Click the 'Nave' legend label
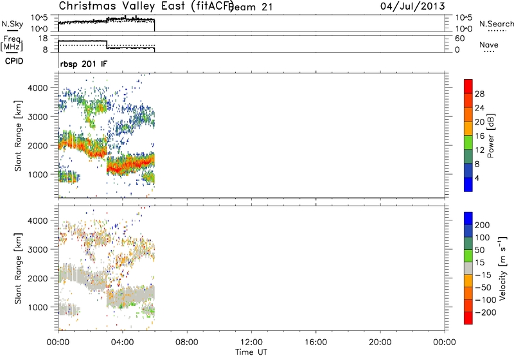The height and width of the screenshot is (356, 514). coord(488,44)
